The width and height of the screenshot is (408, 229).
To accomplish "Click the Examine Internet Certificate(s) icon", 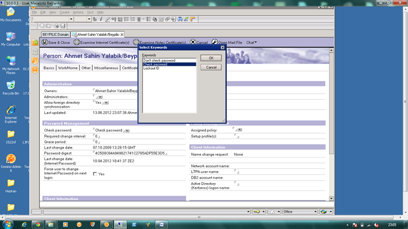I will (x=76, y=42).
